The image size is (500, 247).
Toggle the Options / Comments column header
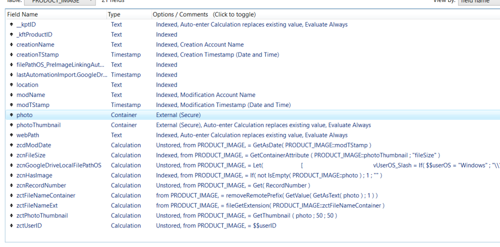(x=204, y=14)
